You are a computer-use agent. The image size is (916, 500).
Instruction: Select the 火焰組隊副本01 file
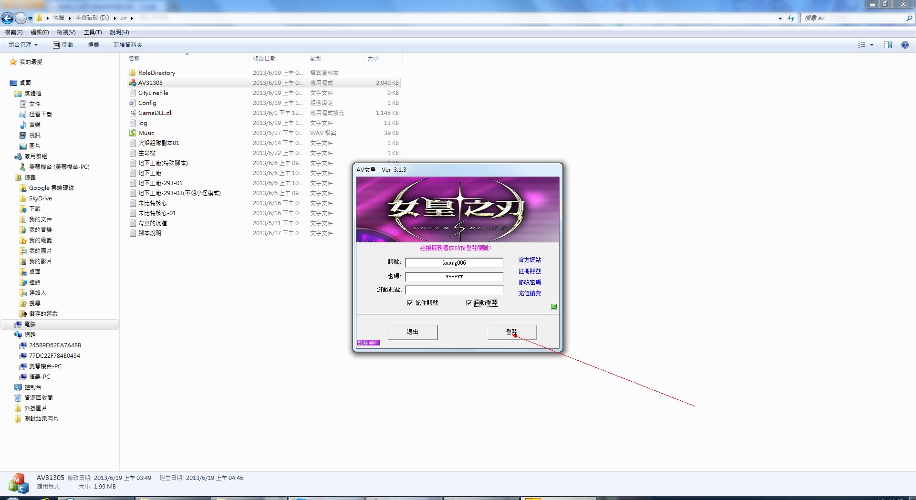(x=159, y=143)
